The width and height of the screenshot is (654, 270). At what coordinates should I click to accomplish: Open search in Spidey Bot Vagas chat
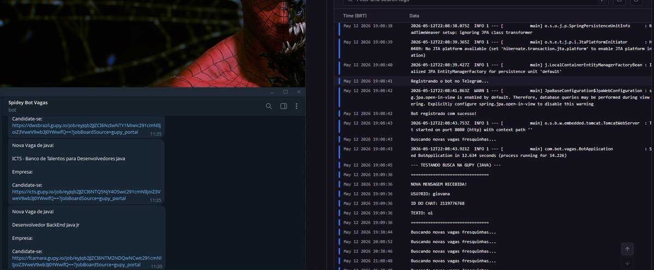[x=269, y=106]
